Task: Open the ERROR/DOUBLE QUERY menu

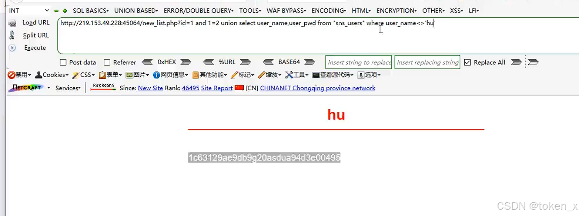Action: pos(198,11)
